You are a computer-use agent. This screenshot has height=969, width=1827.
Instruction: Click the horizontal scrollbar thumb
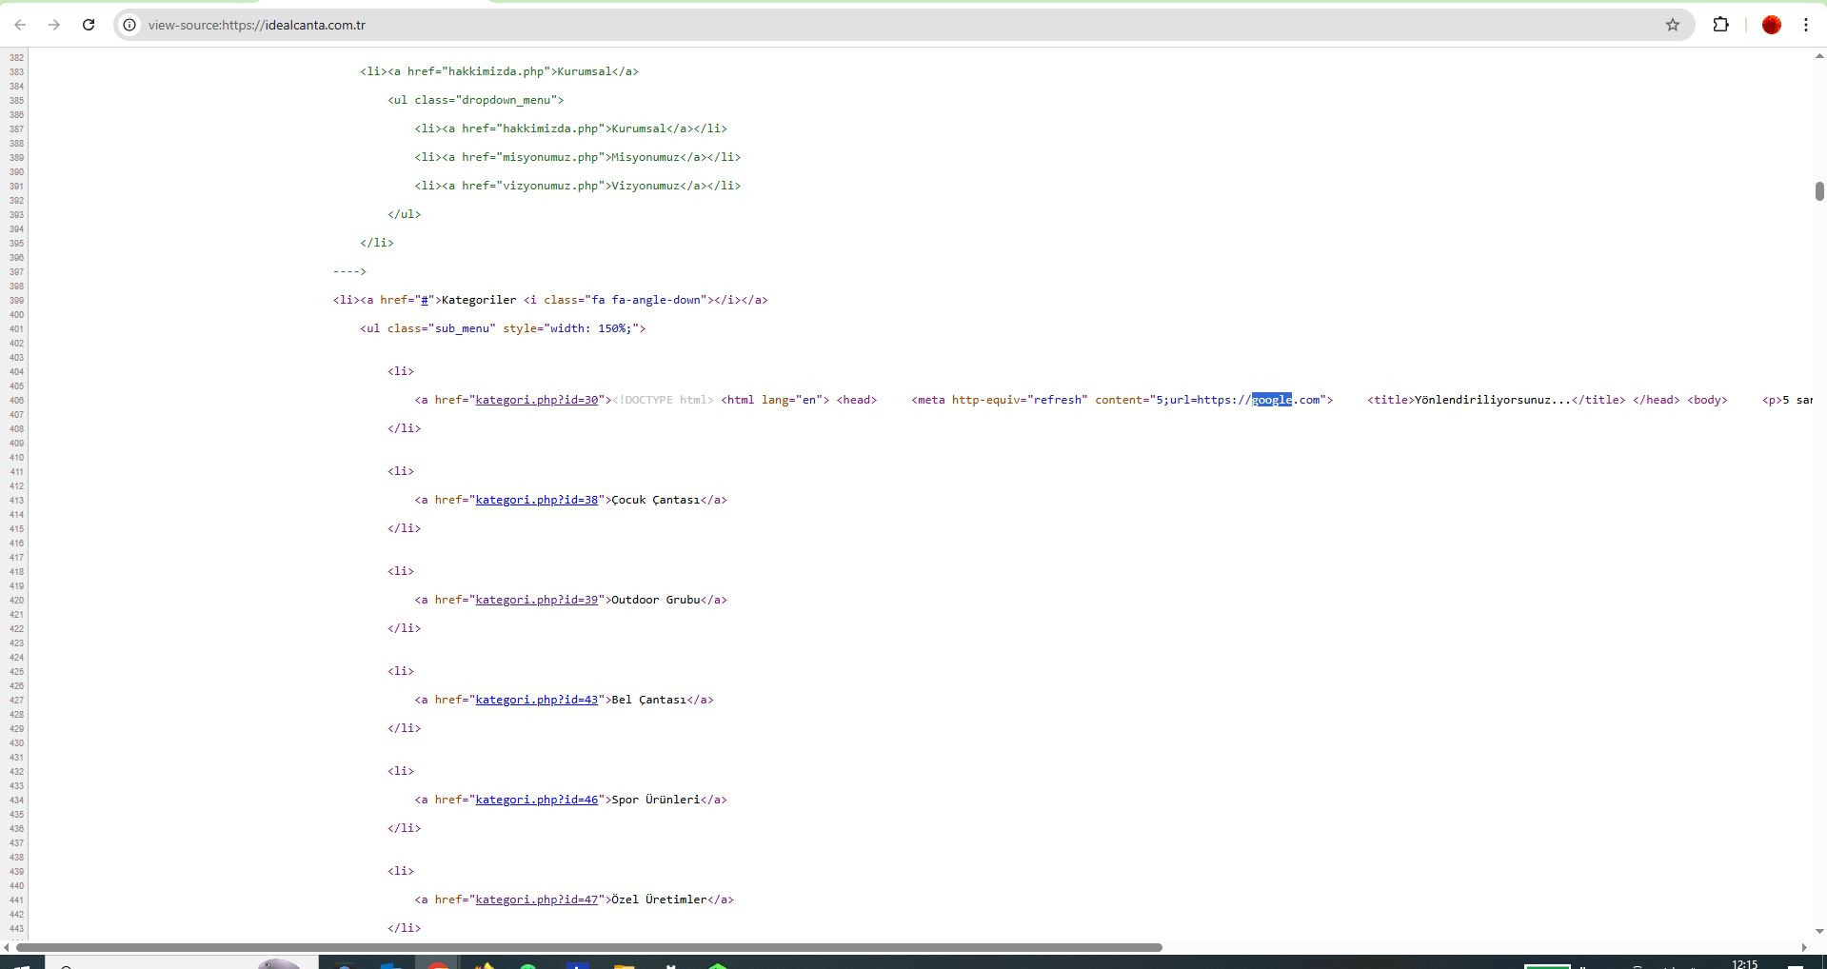tap(589, 947)
